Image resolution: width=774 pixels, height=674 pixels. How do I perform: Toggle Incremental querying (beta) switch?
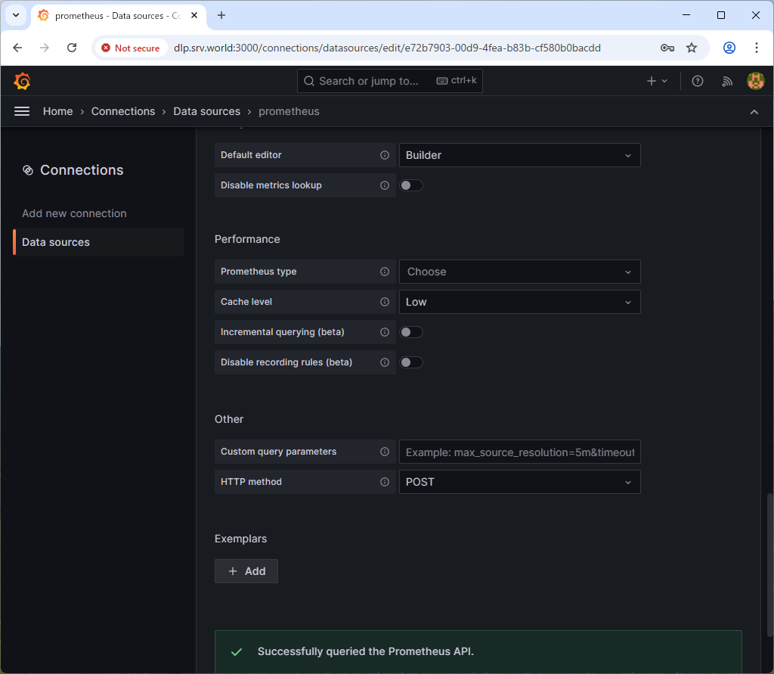411,332
